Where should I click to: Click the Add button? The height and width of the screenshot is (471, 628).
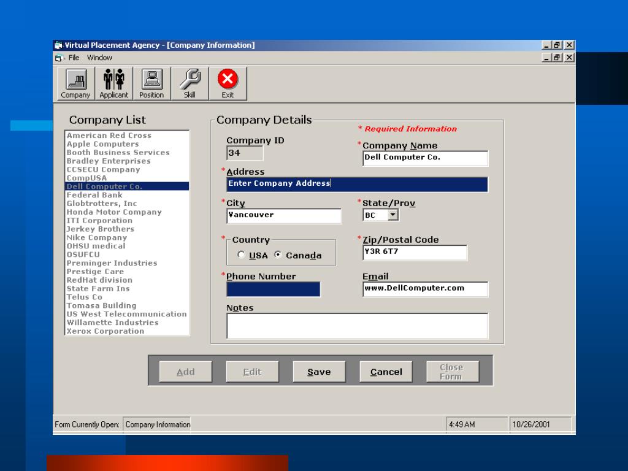tap(186, 372)
